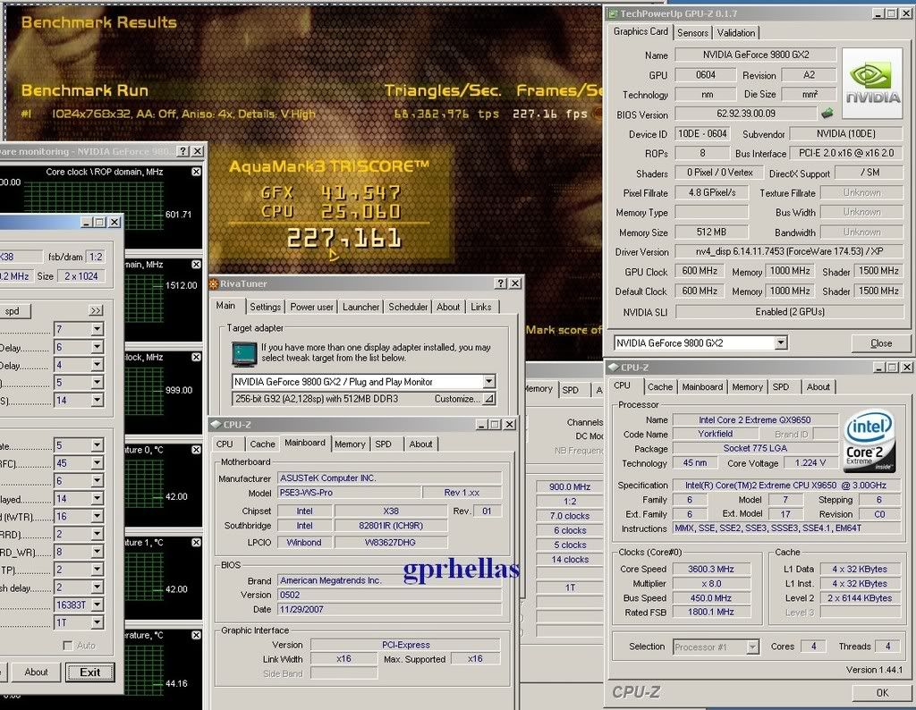The image size is (916, 710).
Task: Click the monitor icon in RivaTuner target adapter
Action: pos(244,353)
